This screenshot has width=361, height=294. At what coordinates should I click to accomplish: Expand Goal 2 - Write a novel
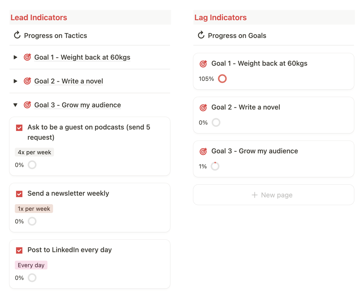(x=15, y=81)
